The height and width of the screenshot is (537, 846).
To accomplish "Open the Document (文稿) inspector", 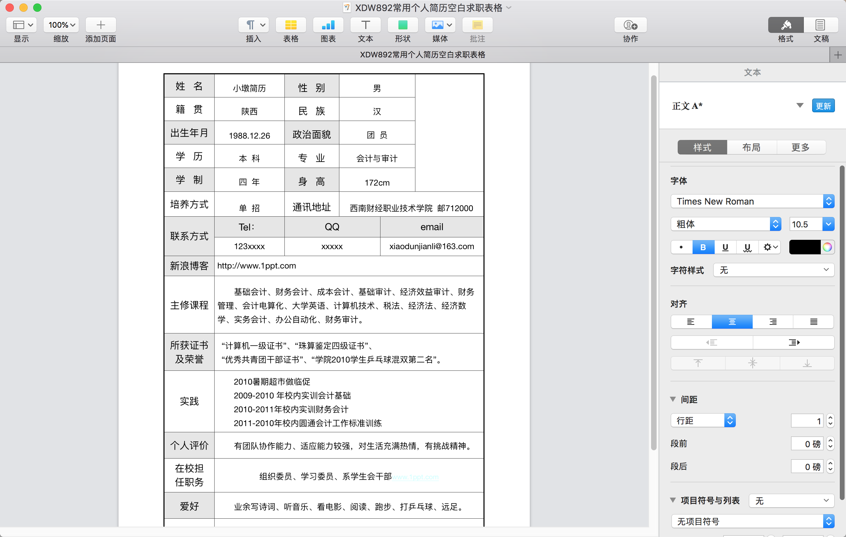I will (821, 25).
